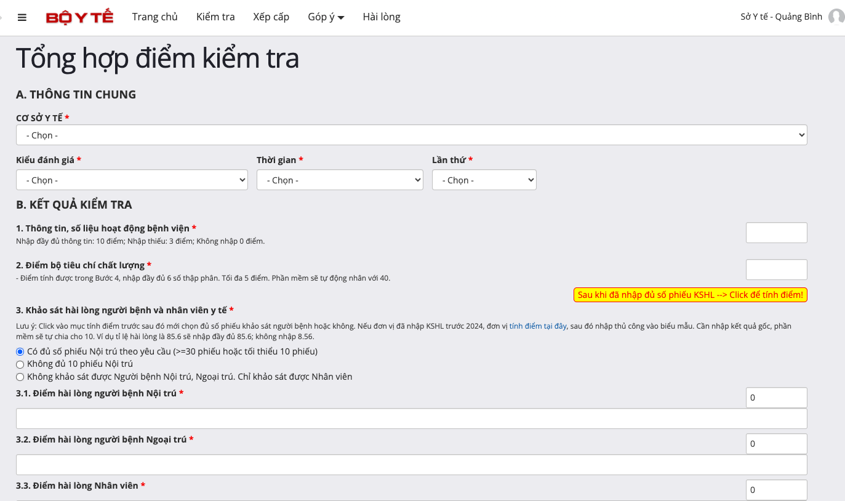Image resolution: width=845 pixels, height=501 pixels.
Task: Open the 'tính điểm tại đây' link
Action: pos(537,326)
